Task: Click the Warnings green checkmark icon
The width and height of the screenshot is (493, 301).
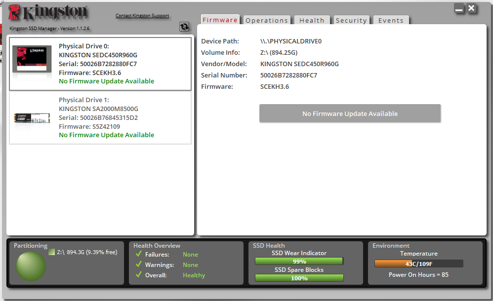Action: click(139, 264)
